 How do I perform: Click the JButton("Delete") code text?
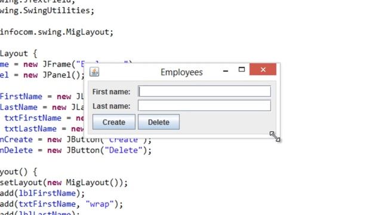tap(109, 150)
